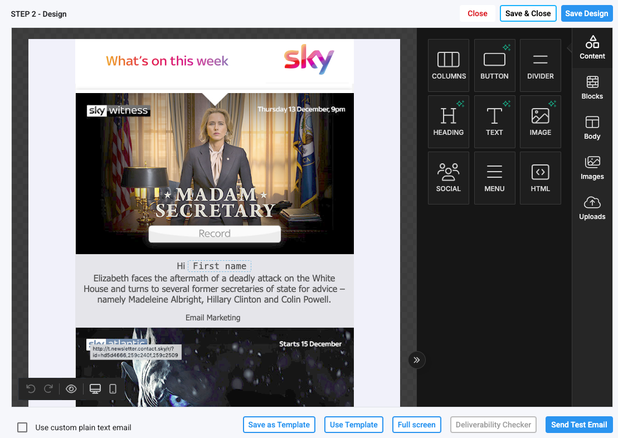The image size is (618, 438).
Task: Redo the design change
Action: [48, 389]
